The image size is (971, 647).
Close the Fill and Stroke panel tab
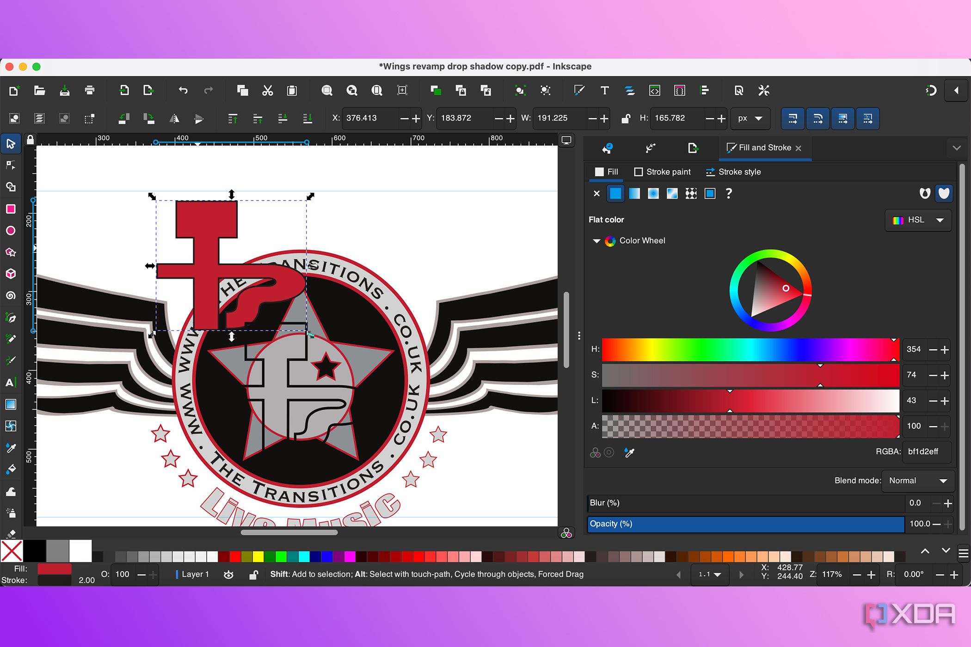[799, 148]
